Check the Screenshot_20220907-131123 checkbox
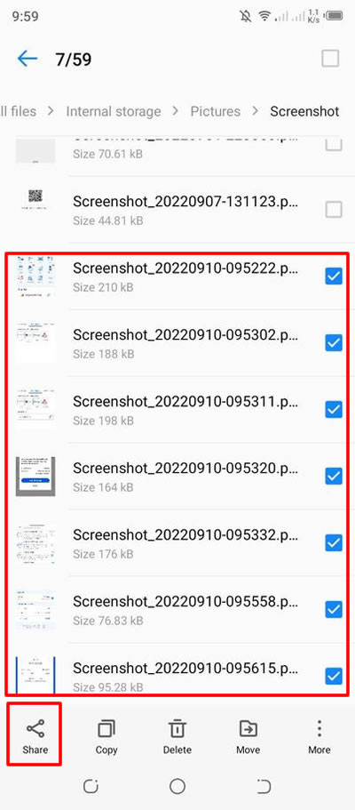355x810 pixels. [334, 210]
